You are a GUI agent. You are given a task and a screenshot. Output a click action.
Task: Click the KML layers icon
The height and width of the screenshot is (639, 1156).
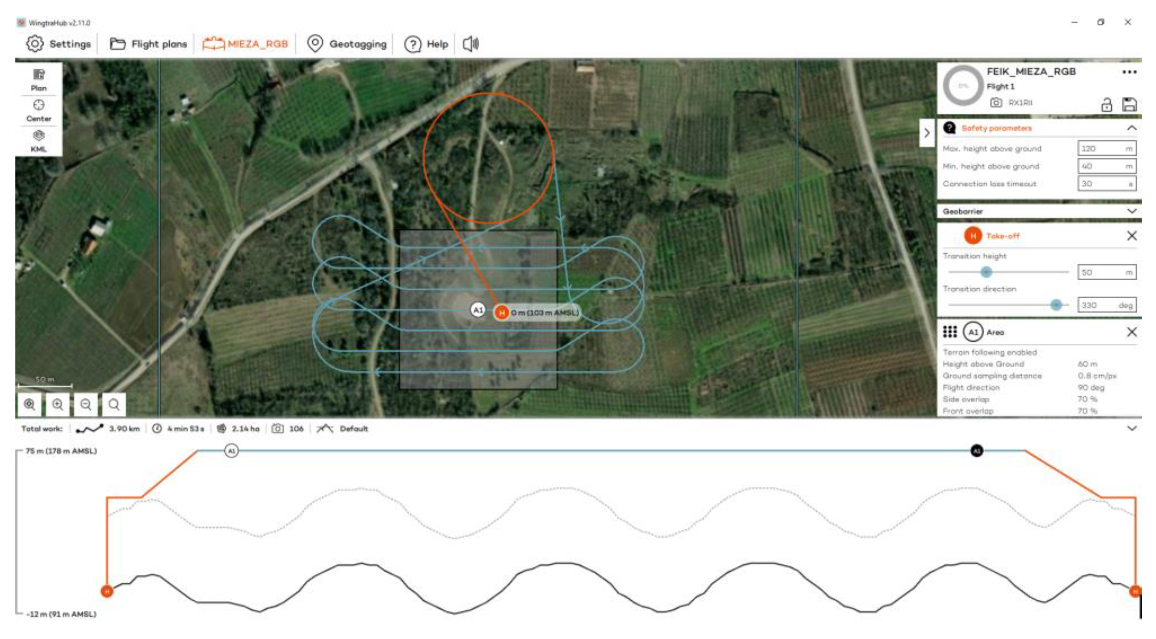coord(39,135)
